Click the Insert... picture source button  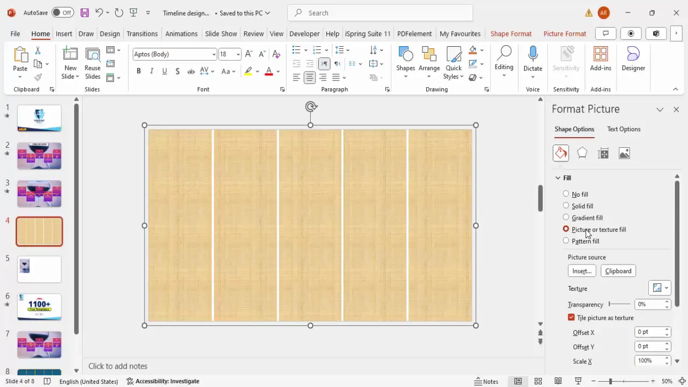pos(582,271)
